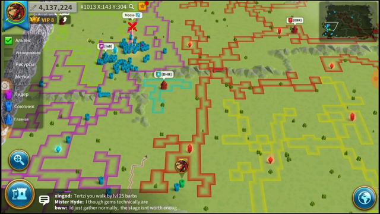Open the bookmarks star icon
The width and height of the screenshot is (380, 214).
(x=143, y=7)
